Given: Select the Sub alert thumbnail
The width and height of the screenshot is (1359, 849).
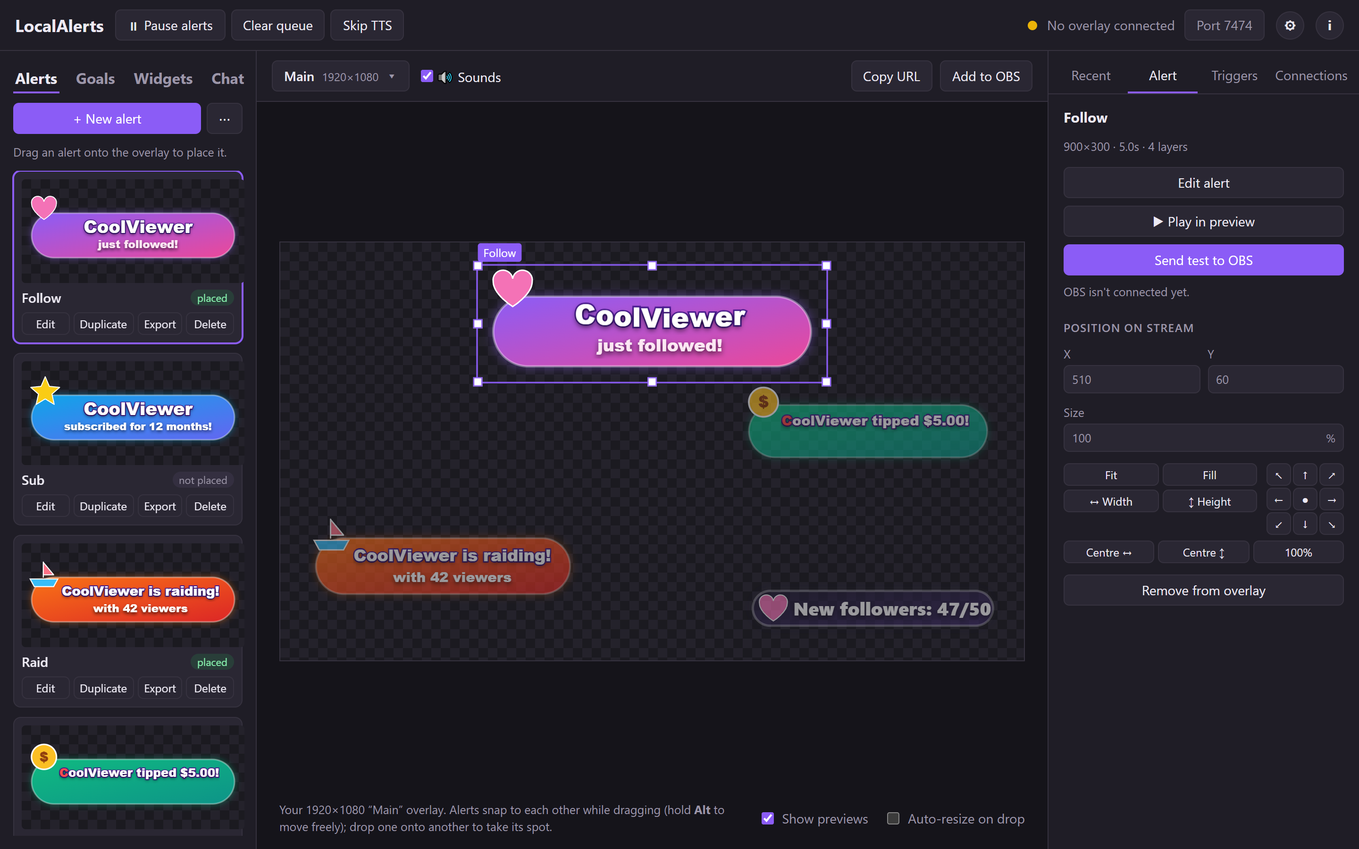Looking at the screenshot, I should click(132, 413).
